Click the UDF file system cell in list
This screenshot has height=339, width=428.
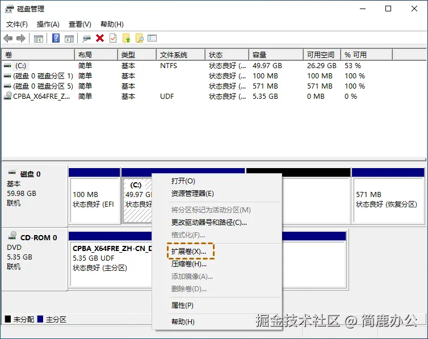[x=167, y=97]
